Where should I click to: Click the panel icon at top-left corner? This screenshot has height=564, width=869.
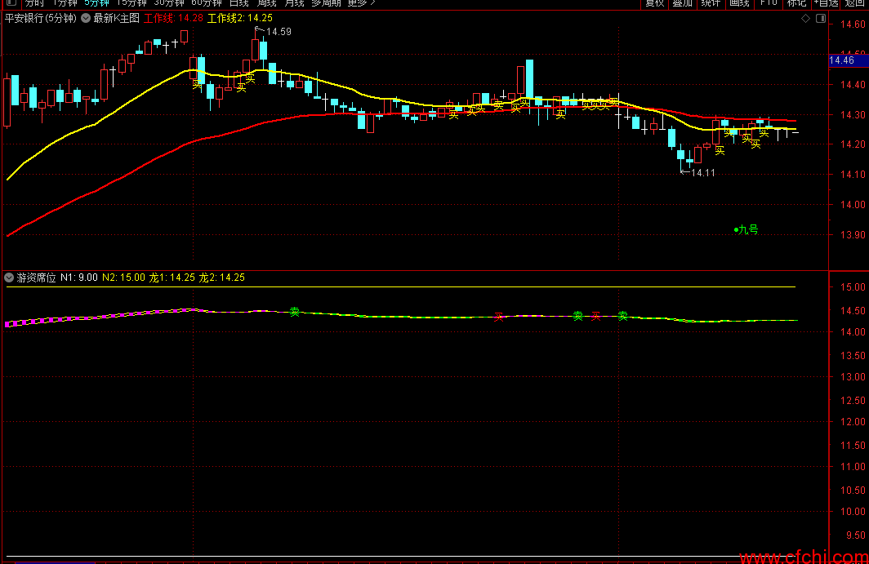[x=11, y=2]
